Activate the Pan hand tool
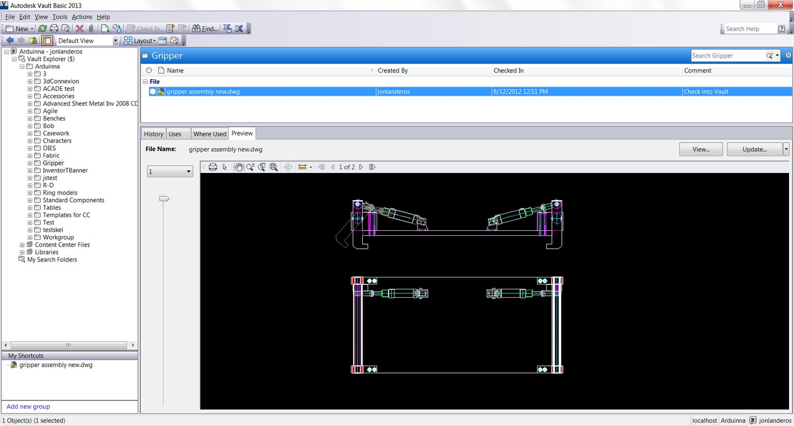The width and height of the screenshot is (794, 426). point(239,167)
